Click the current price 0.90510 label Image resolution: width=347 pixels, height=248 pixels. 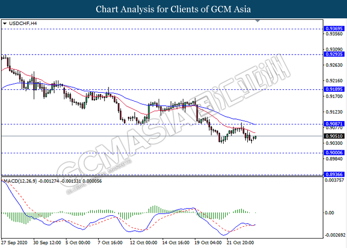pyautogui.click(x=334, y=136)
